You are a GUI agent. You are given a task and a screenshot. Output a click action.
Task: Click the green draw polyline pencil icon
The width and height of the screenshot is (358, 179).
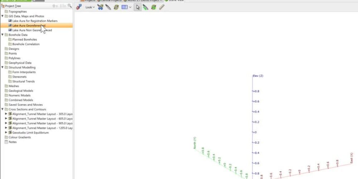(146, 7)
